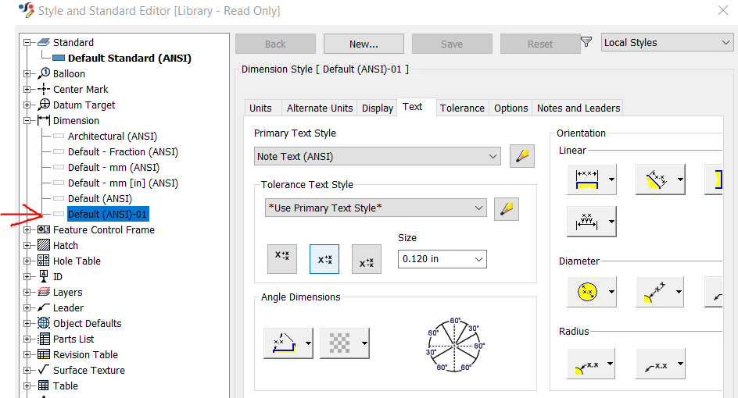Expand the Hole Table tree node
The height and width of the screenshot is (398, 738).
point(27,261)
